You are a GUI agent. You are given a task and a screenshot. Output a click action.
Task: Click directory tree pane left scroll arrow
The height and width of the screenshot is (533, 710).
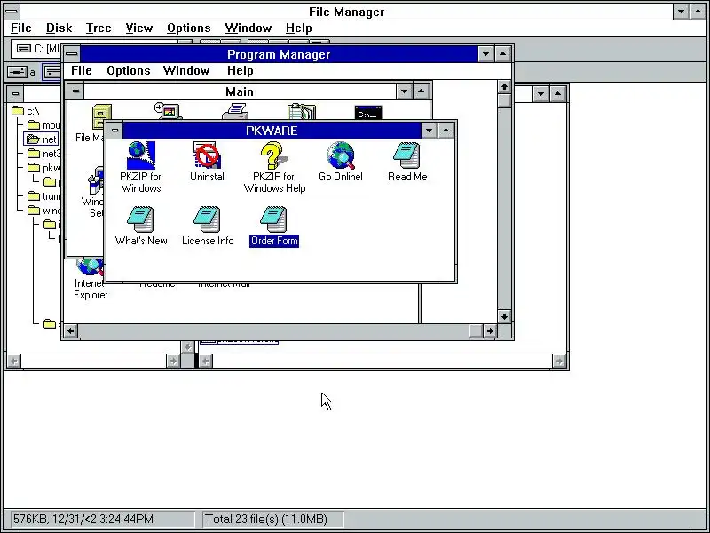click(13, 362)
